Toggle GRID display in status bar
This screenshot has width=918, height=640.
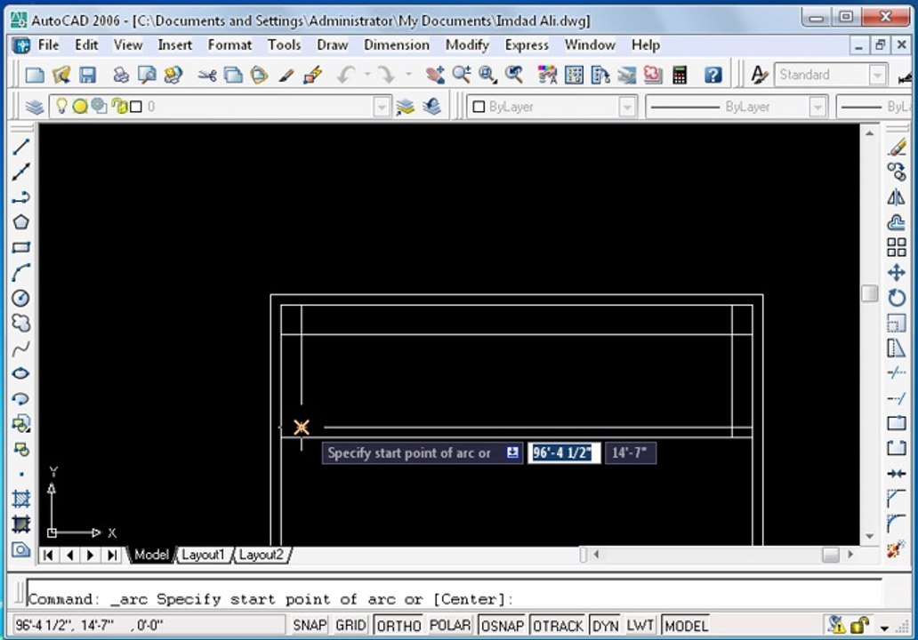[x=350, y=626]
